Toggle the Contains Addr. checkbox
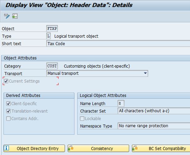The width and height of the screenshot is (190, 155). pos(8,119)
